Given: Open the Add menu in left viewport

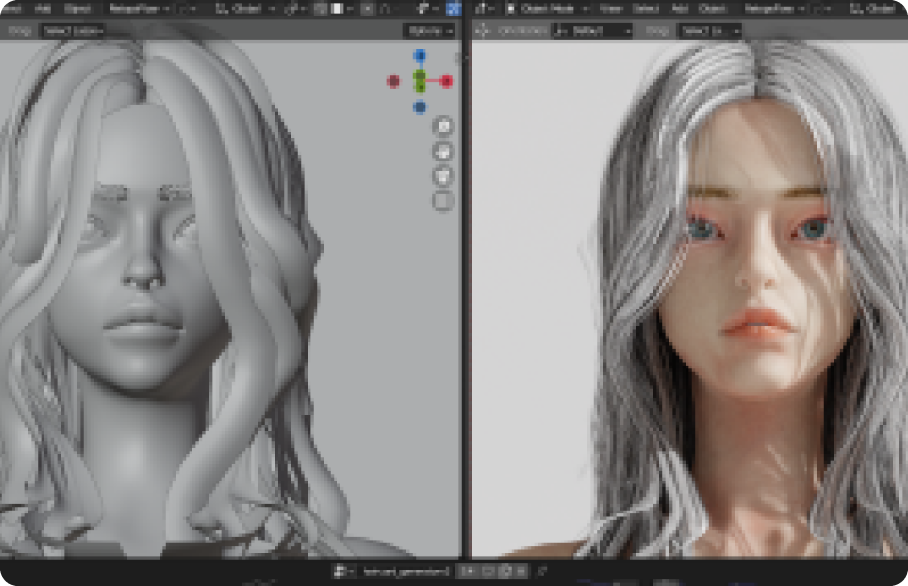Looking at the screenshot, I should tap(43, 8).
